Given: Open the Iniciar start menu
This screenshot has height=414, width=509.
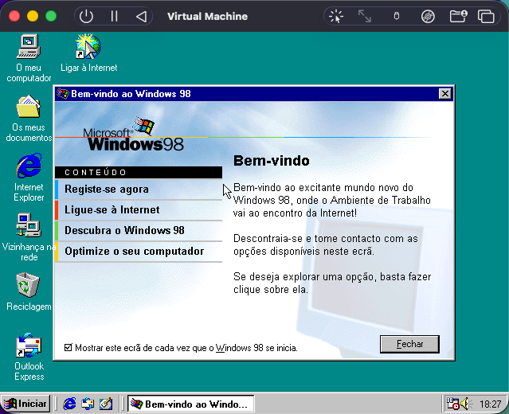Looking at the screenshot, I should pyautogui.click(x=25, y=404).
